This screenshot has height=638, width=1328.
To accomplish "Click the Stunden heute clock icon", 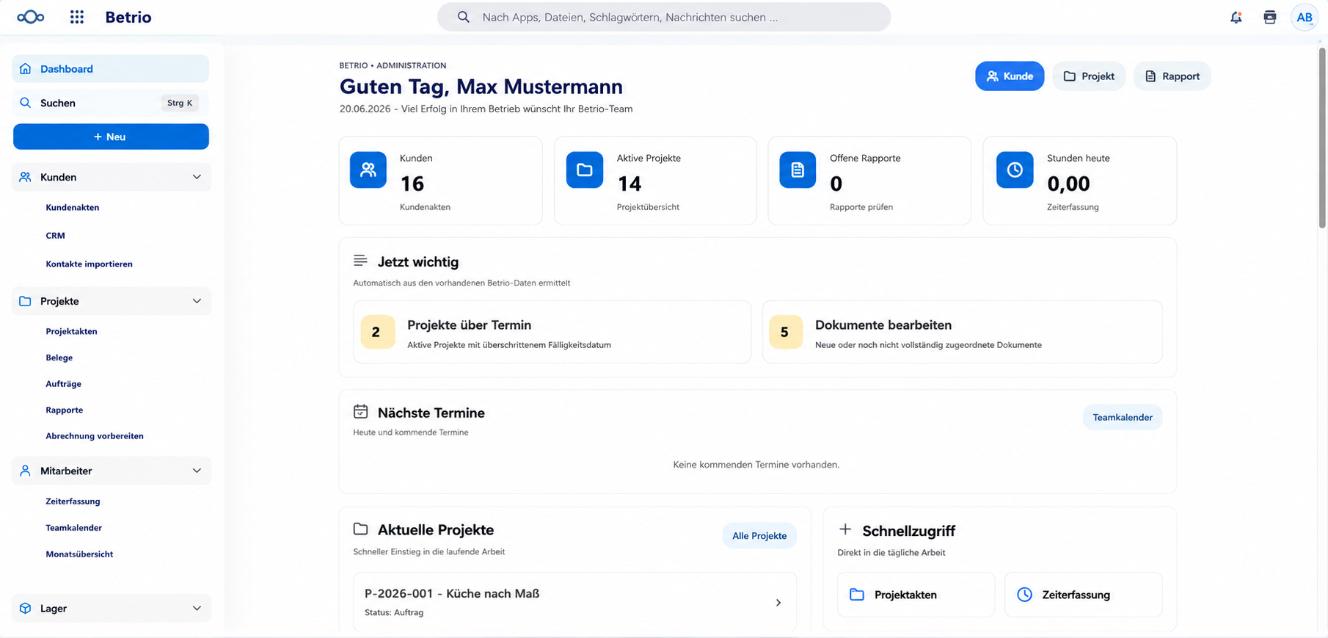I will 1015,170.
